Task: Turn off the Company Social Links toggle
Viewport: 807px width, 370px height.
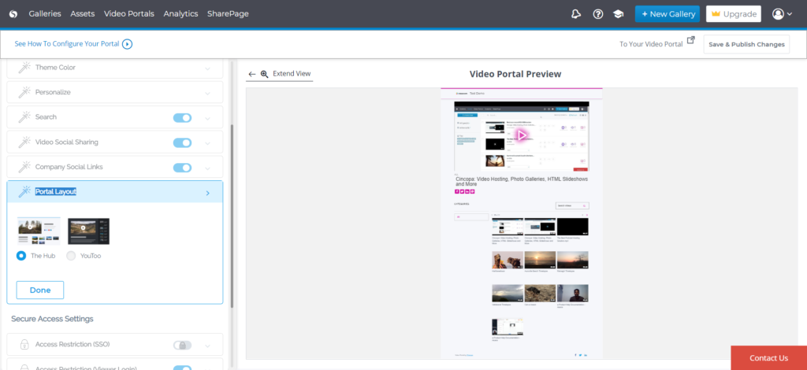Action: tap(182, 168)
